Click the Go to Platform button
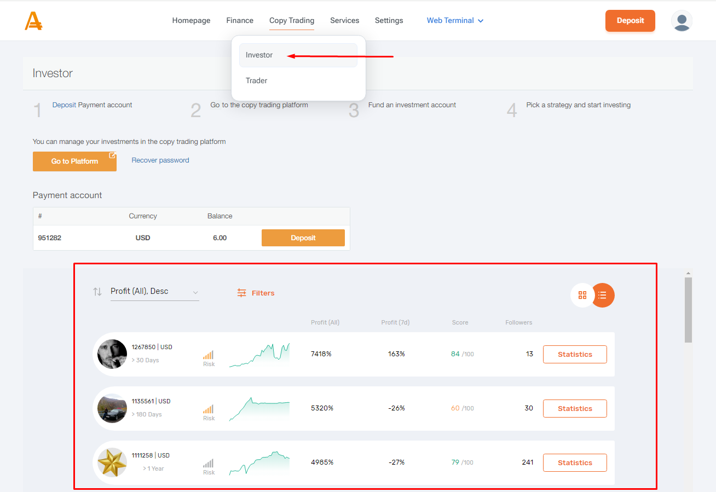716x492 pixels. point(74,161)
